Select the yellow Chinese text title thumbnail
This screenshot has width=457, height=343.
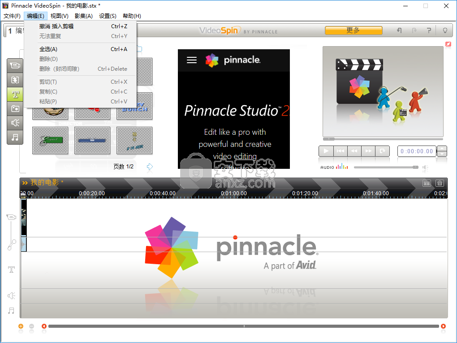pos(134,140)
